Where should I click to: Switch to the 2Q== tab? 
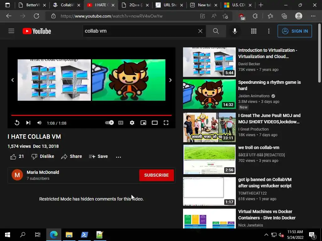tap(135, 5)
